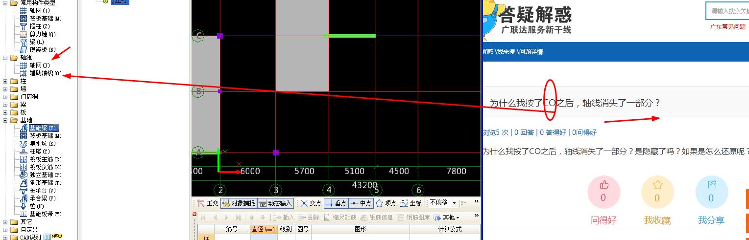Click the 我收藏 star button
The width and height of the screenshot is (749, 240).
click(x=657, y=193)
